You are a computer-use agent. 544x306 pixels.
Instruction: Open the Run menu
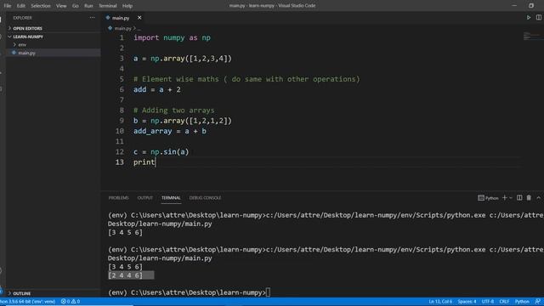point(88,6)
